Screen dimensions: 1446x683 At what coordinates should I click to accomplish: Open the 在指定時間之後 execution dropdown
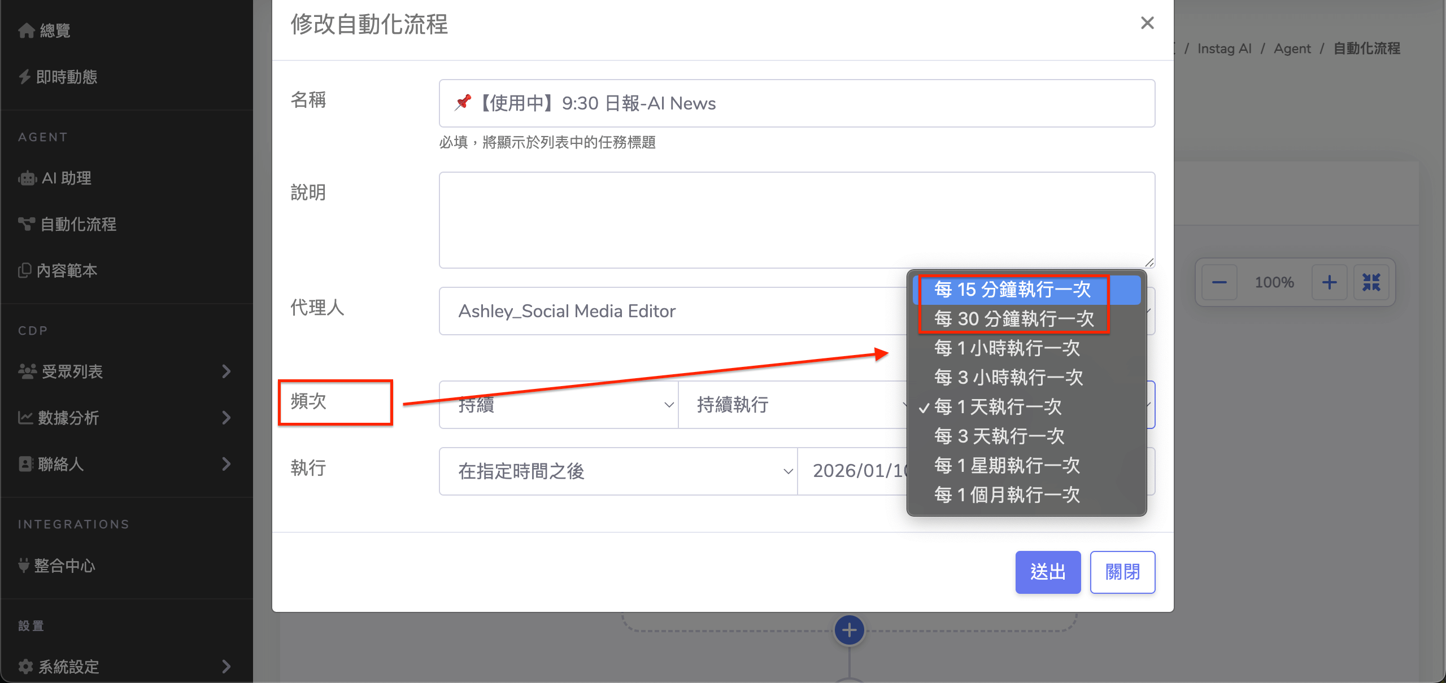click(618, 471)
